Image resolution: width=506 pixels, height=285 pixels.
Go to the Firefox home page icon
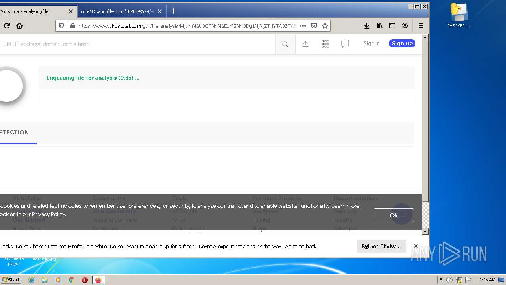pyautogui.click(x=19, y=26)
